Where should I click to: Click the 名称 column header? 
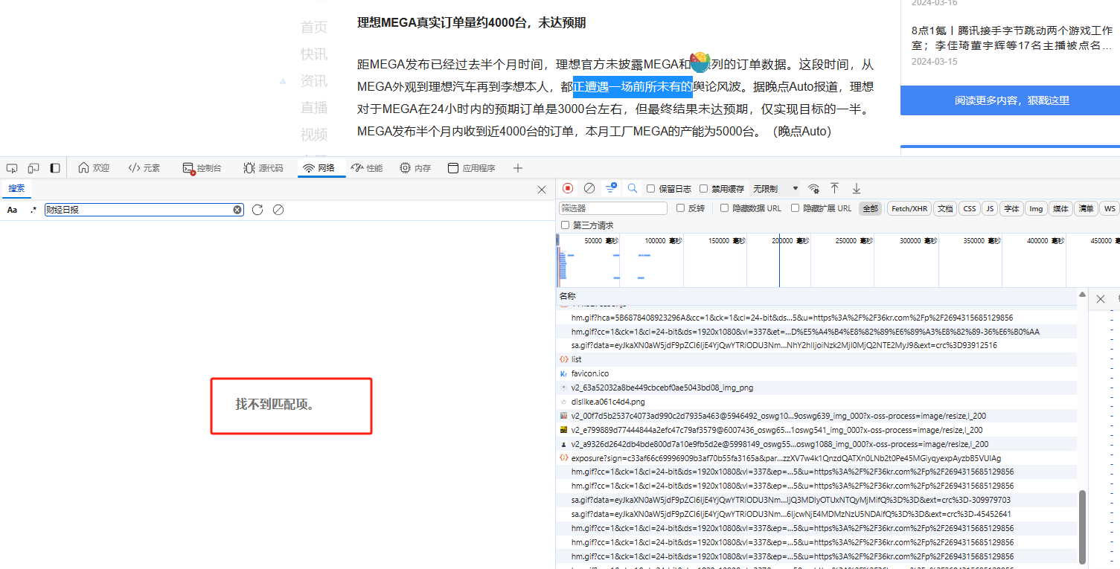[x=816, y=296]
